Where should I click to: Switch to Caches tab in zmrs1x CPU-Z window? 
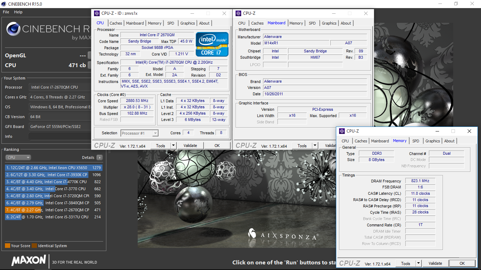click(x=115, y=23)
